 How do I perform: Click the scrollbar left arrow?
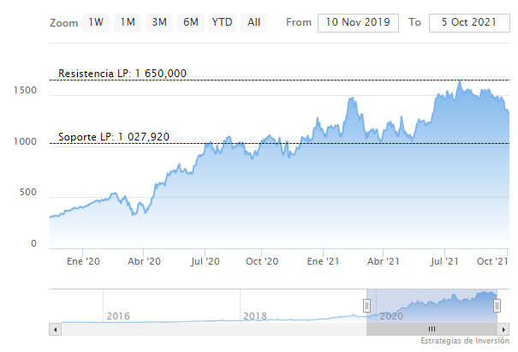click(x=55, y=328)
